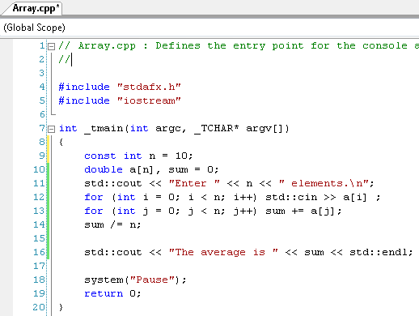Click the opening brace on line 8
This screenshot has height=316, width=419.
61,142
